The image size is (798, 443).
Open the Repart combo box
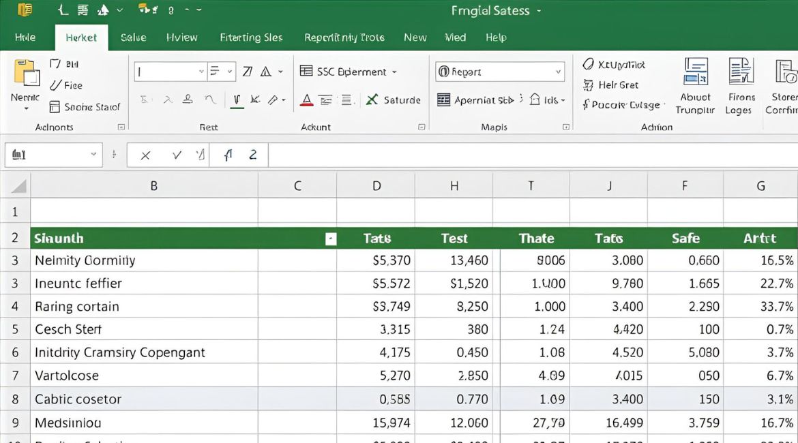coord(500,72)
